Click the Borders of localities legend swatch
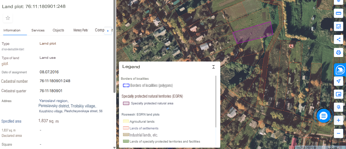 126,85
